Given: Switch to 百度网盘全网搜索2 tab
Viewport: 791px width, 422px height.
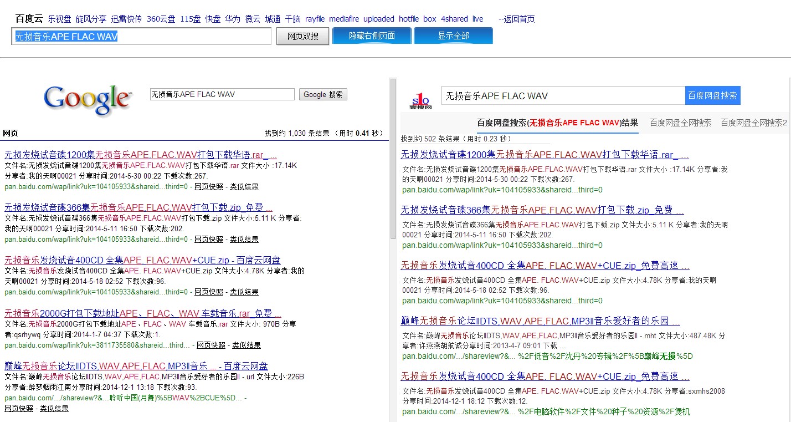Looking at the screenshot, I should tap(753, 123).
